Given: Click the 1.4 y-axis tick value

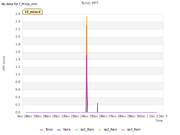Looking at the screenshot, I should (x=18, y=59).
